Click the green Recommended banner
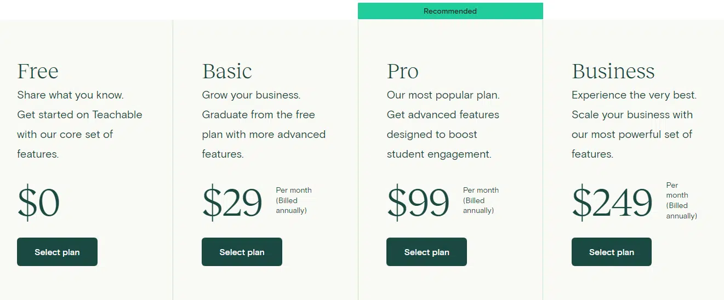 (x=451, y=11)
